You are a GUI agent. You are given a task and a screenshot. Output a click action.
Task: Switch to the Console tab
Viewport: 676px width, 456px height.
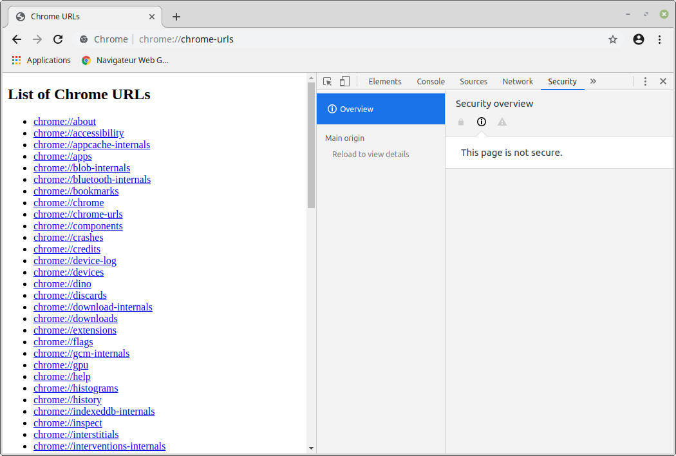[x=431, y=81]
